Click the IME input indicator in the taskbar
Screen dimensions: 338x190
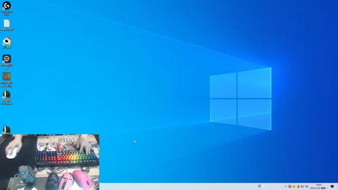pos(259,186)
